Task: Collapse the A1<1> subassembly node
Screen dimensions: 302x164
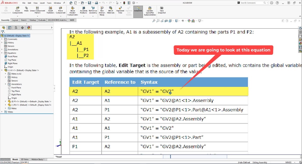Action: [2, 70]
